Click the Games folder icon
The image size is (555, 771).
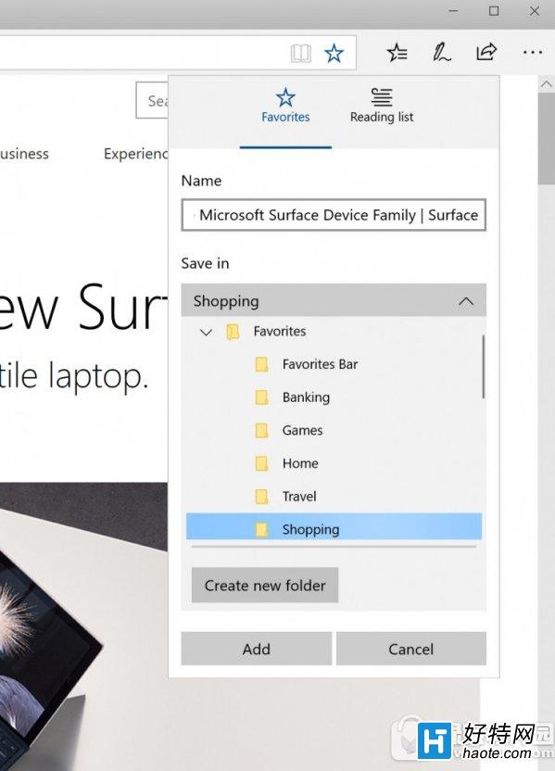point(261,430)
